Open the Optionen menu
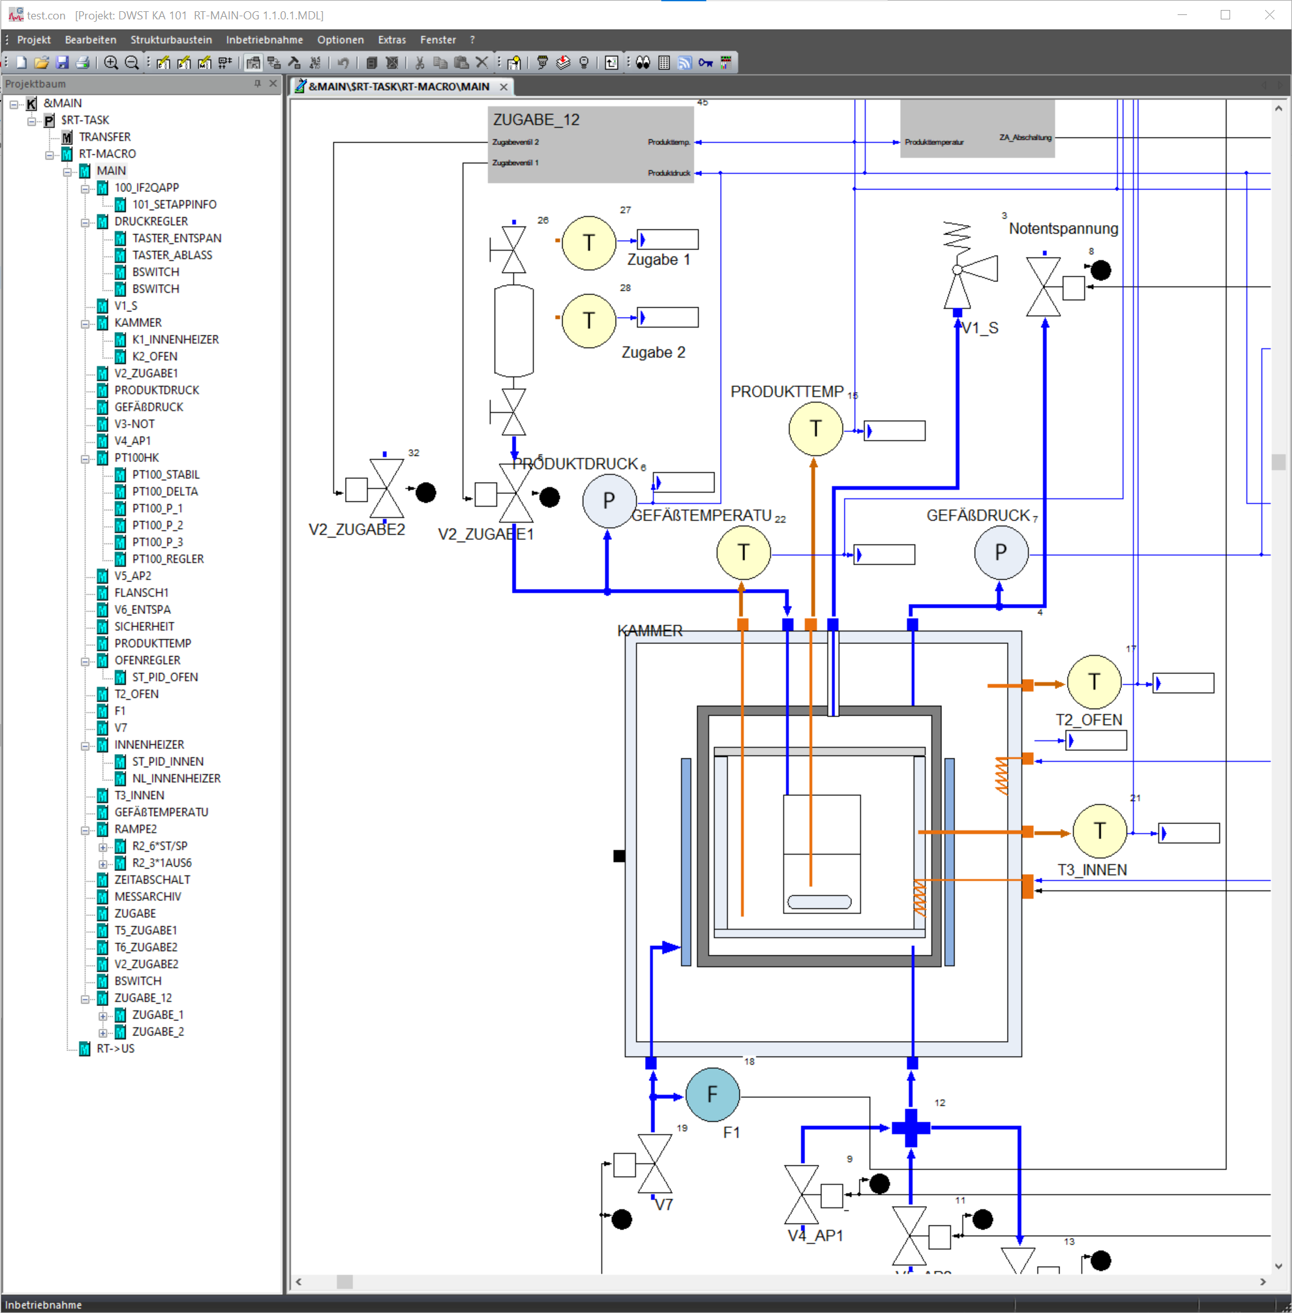 [x=340, y=40]
